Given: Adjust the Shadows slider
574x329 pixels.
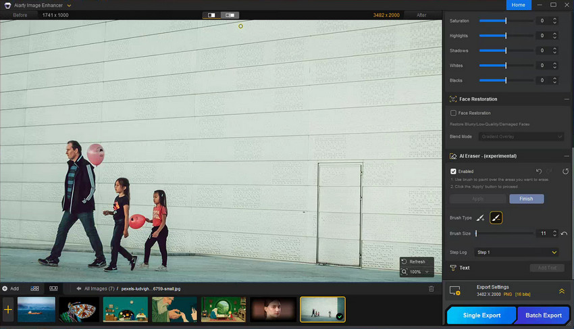Looking at the screenshot, I should (506, 51).
